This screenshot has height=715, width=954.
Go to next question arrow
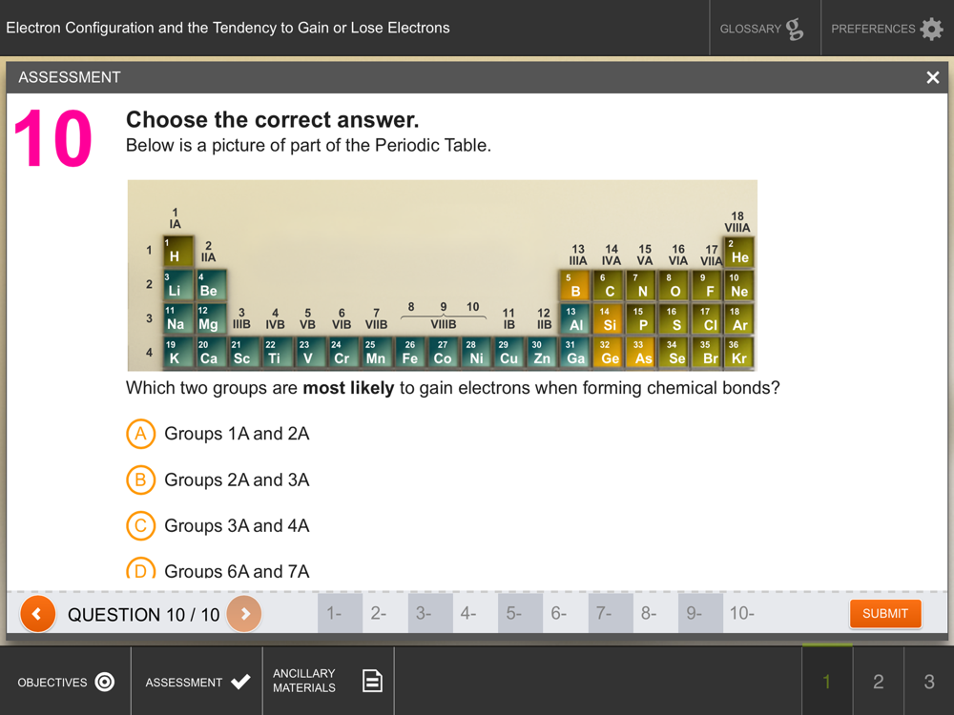244,613
